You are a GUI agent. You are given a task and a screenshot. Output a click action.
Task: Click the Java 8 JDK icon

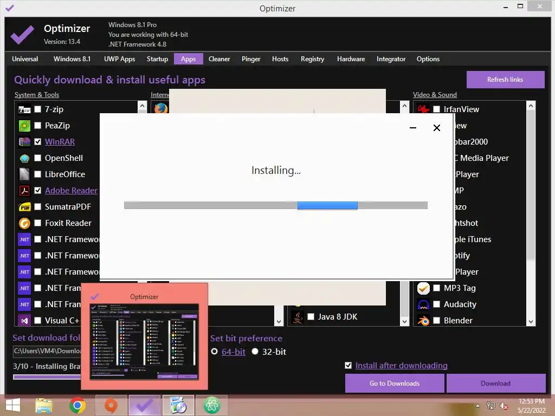click(x=298, y=317)
